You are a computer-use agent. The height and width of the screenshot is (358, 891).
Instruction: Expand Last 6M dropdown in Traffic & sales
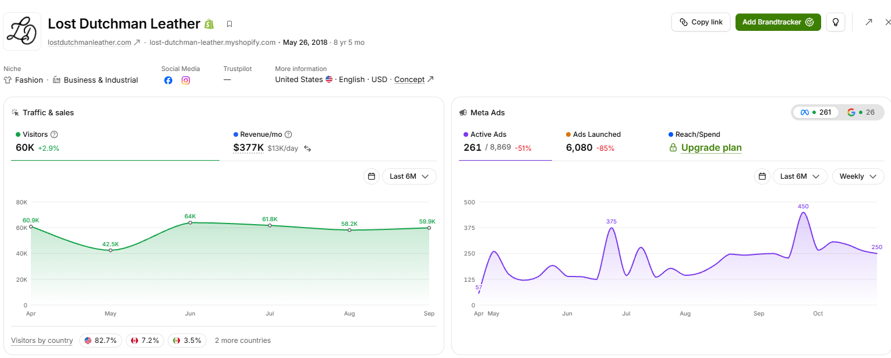pos(409,176)
